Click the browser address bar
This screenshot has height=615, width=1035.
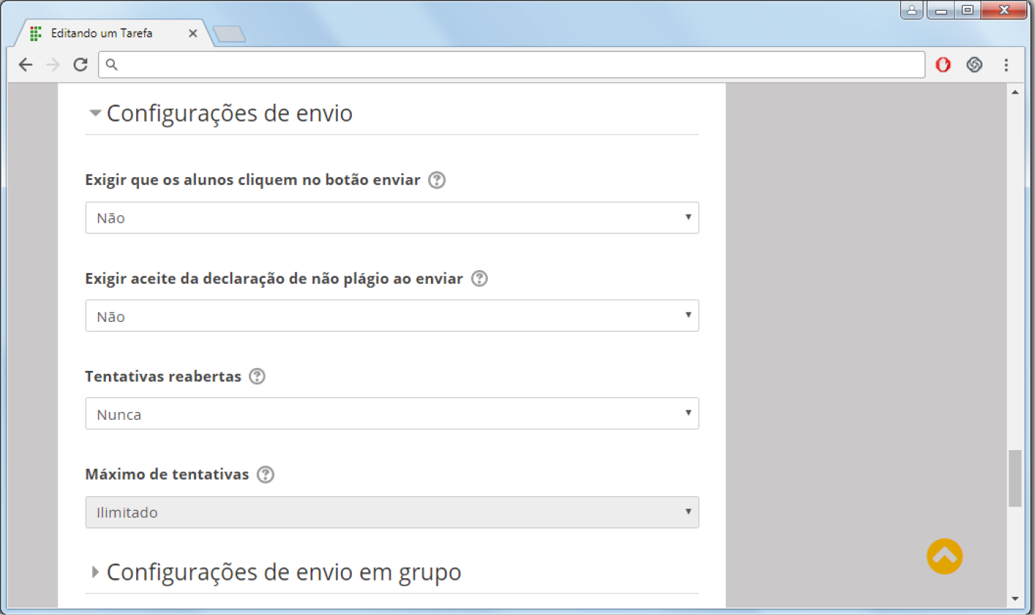coord(512,65)
